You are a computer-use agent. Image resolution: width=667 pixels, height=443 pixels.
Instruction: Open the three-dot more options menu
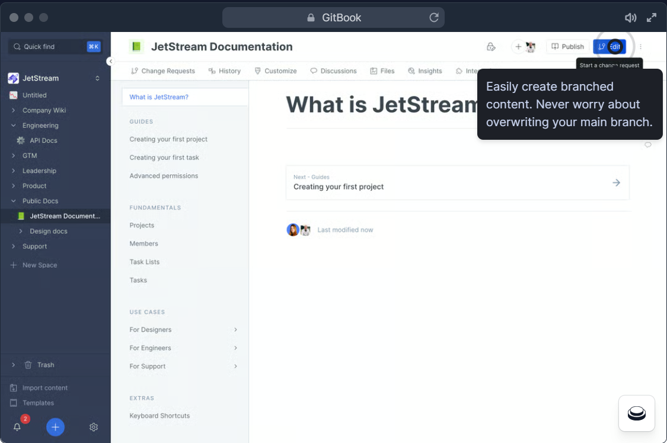[640, 47]
